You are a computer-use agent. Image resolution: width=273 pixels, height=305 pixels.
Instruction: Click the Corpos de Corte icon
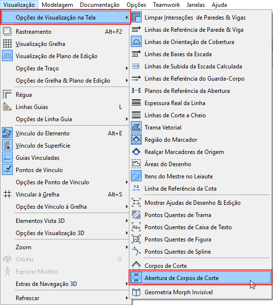click(x=136, y=265)
